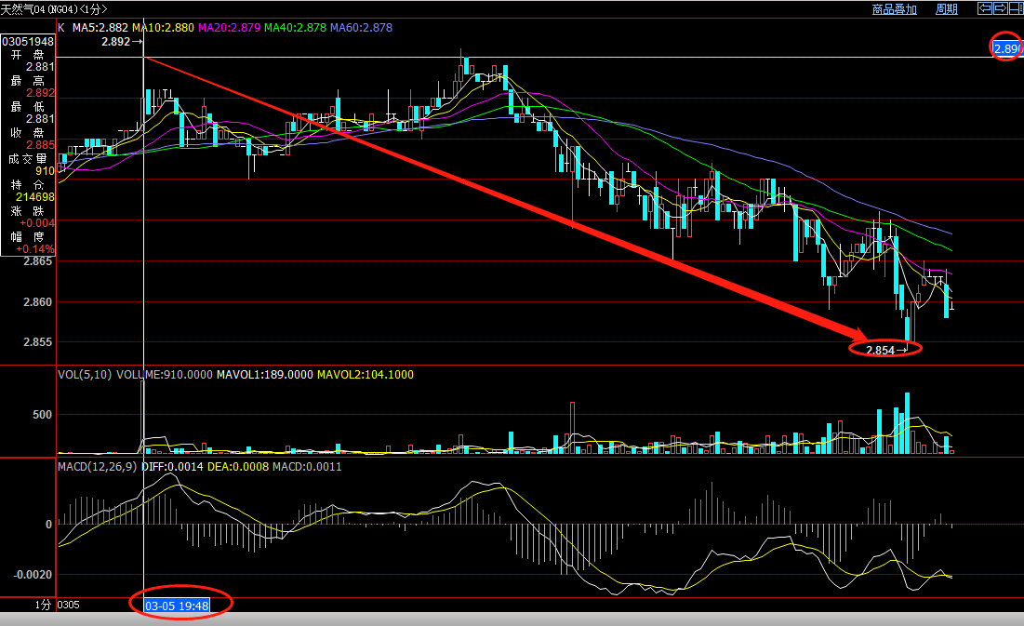
Task: Click the K chart type label
Action: click(x=61, y=28)
